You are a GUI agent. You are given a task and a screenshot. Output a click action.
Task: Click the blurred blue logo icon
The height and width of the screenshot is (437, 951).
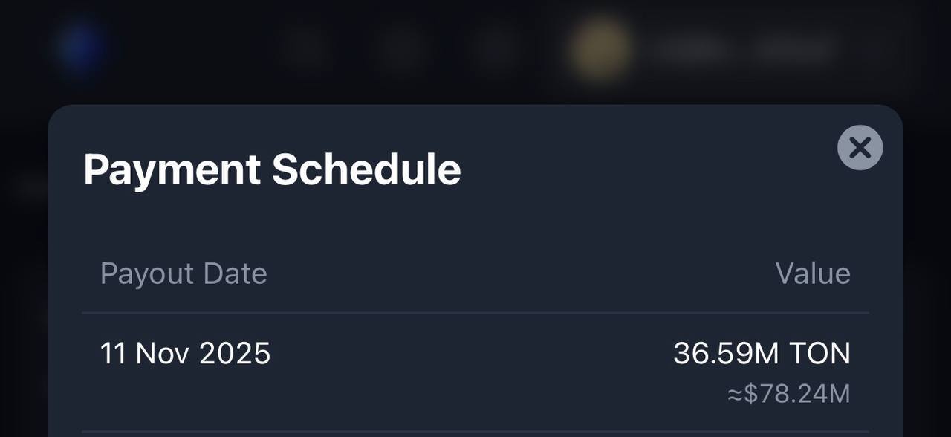(81, 48)
